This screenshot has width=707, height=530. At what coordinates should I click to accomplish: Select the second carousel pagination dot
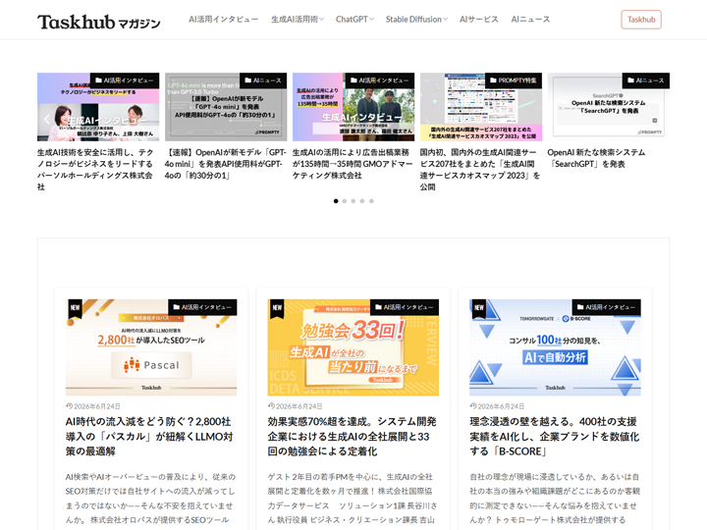345,201
